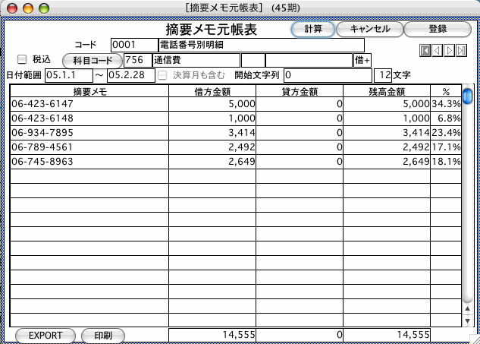Click the green zoom window button
480x344 pixels.
[x=43, y=8]
